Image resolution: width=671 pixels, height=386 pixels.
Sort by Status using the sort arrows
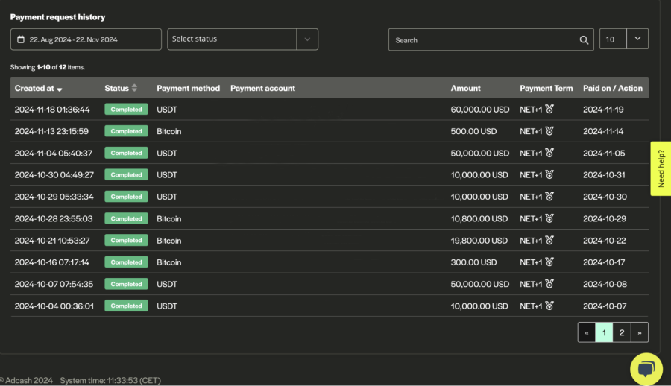(x=134, y=88)
